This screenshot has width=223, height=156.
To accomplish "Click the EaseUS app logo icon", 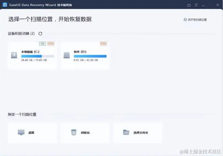I will [5, 5].
